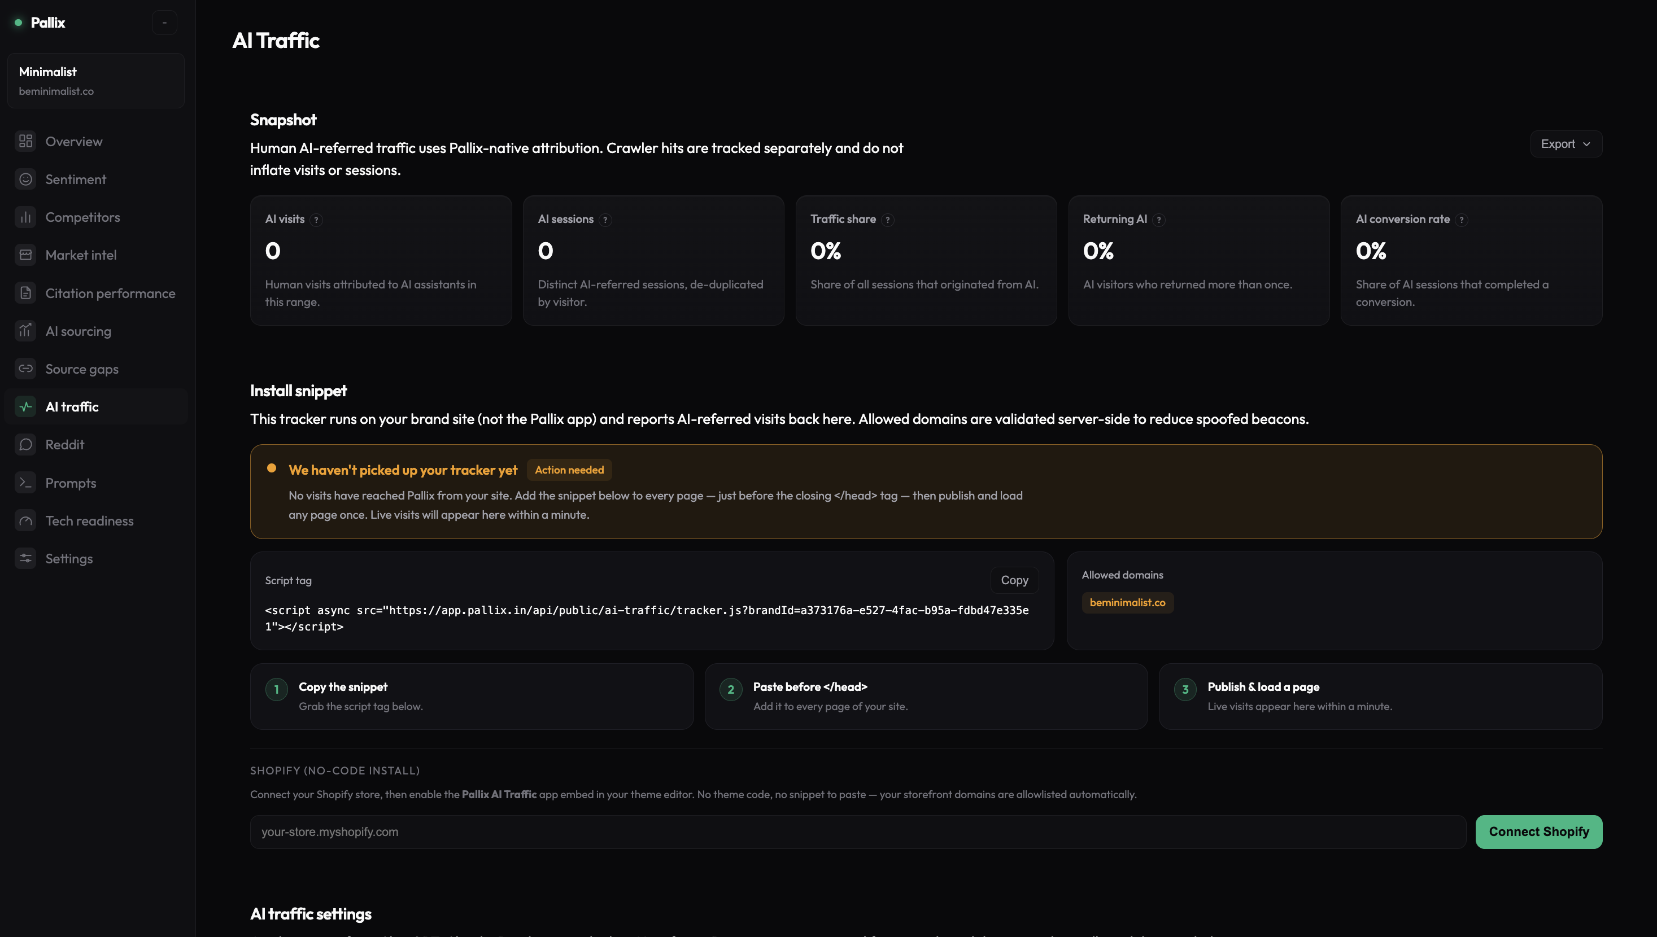Open Settings page
The height and width of the screenshot is (937, 1657).
pyautogui.click(x=96, y=559)
